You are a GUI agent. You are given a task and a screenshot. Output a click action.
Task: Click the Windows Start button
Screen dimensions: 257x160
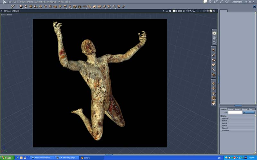click(7, 158)
